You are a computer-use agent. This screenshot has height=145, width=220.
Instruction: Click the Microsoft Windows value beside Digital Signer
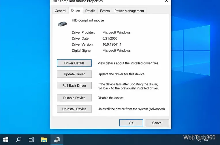point(116,50)
